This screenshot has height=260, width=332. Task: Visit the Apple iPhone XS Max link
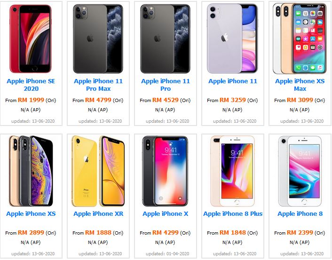[300, 85]
